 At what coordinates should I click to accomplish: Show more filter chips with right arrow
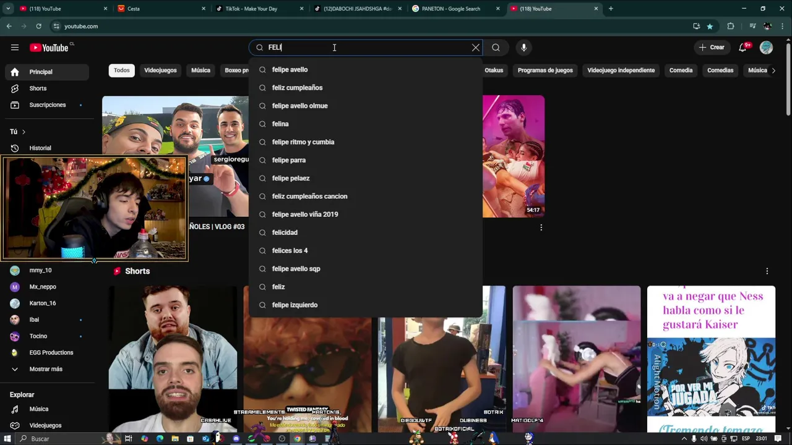(773, 70)
